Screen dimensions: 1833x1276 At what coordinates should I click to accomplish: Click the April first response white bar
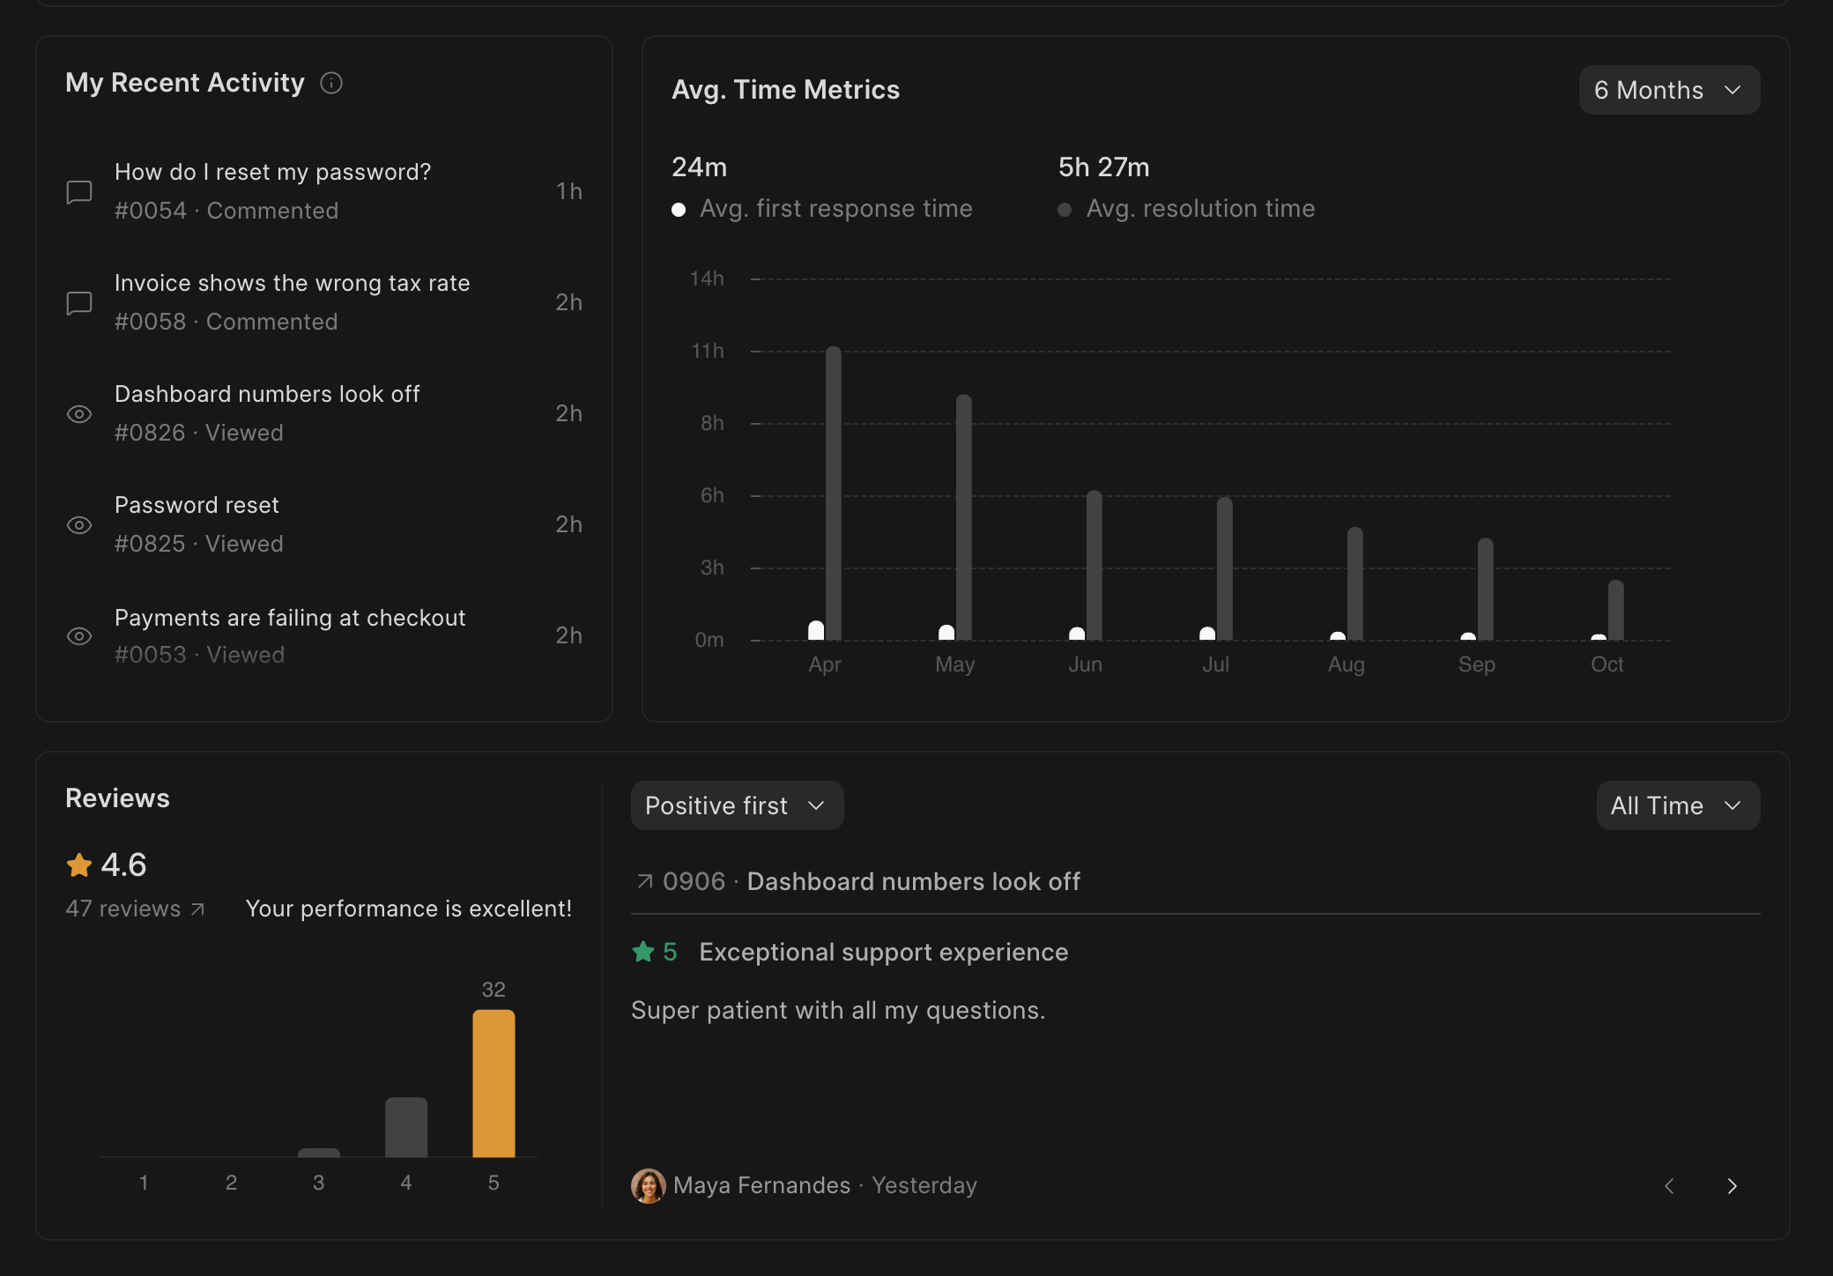click(816, 630)
